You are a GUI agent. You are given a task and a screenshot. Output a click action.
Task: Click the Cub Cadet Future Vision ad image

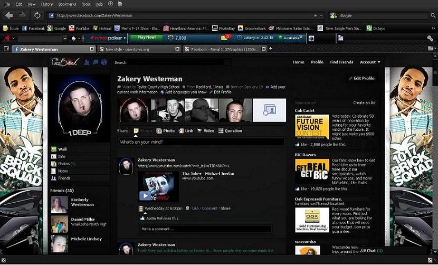pos(312,127)
